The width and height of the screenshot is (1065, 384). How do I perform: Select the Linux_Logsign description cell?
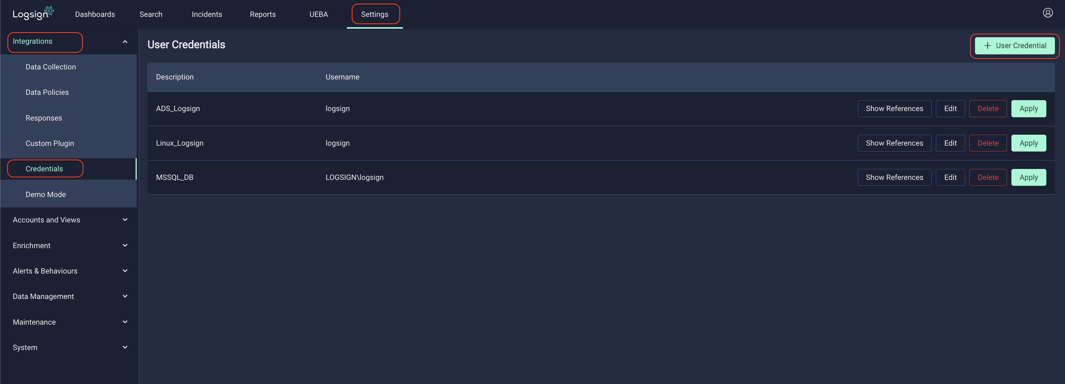click(x=180, y=143)
